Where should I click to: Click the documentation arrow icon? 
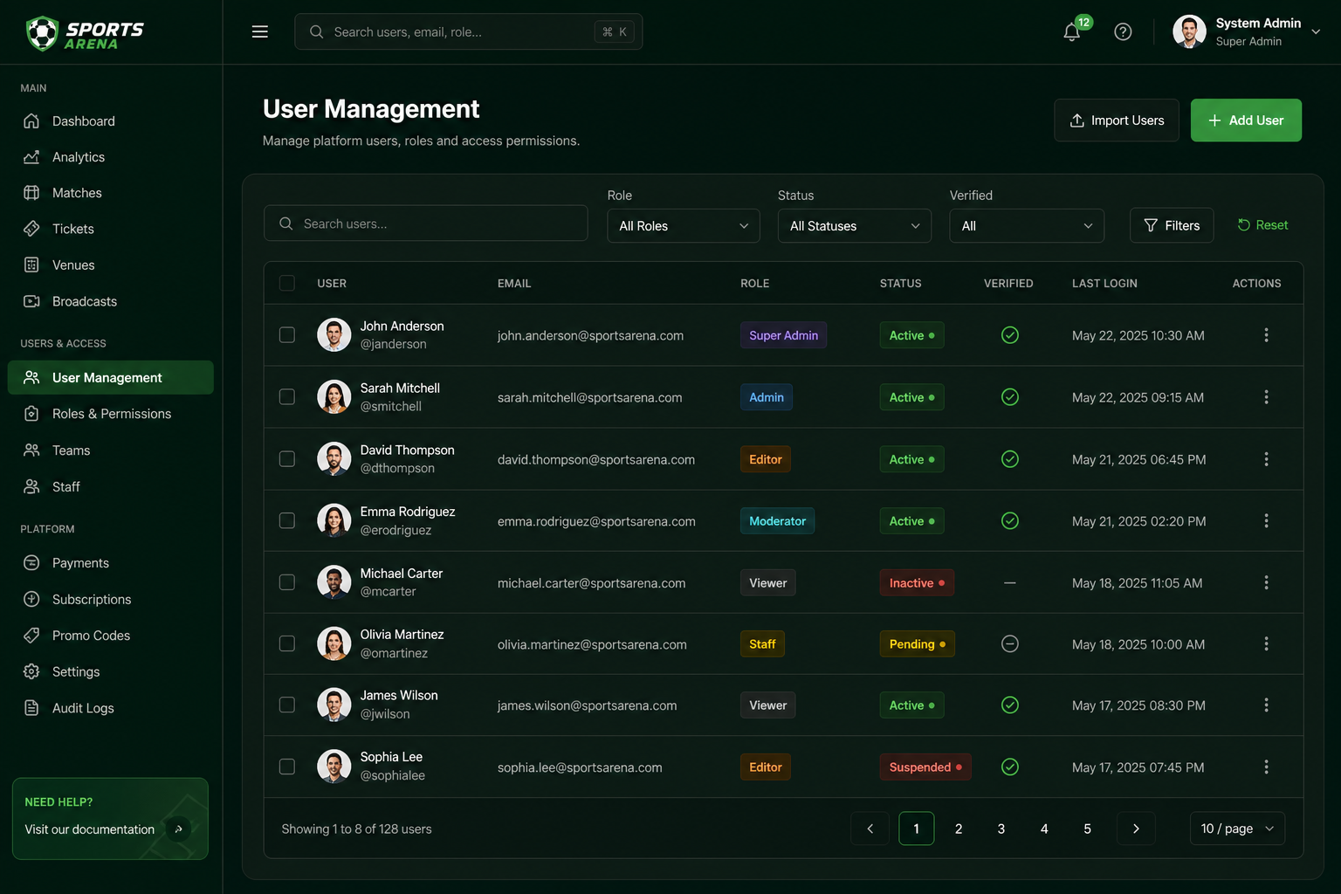pos(178,829)
